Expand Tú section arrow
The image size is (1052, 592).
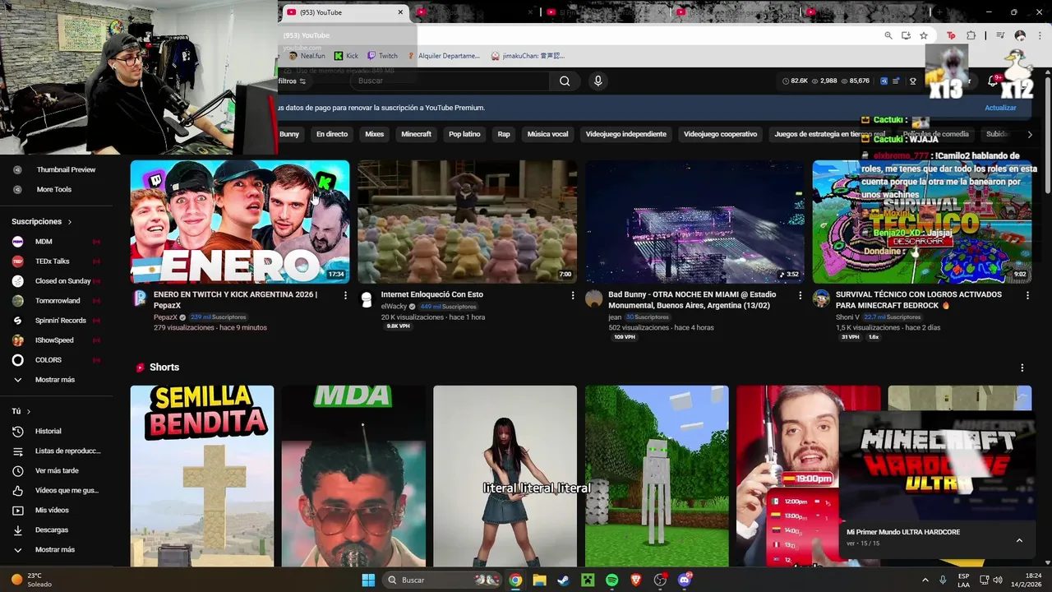(x=28, y=411)
